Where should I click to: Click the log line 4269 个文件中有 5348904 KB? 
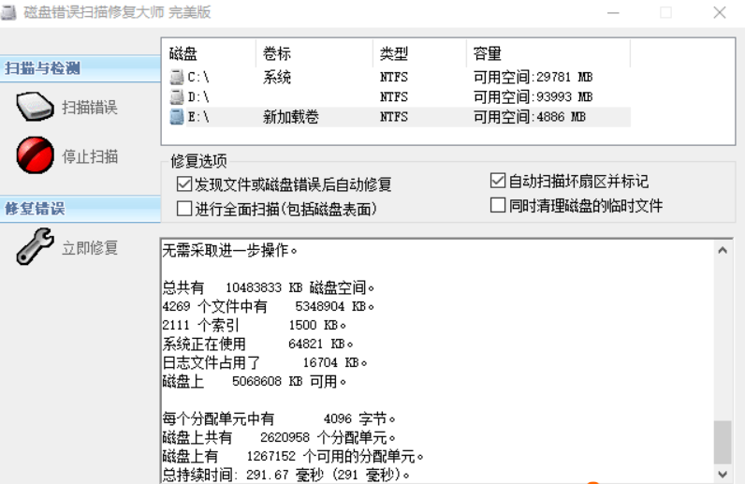pyautogui.click(x=269, y=307)
